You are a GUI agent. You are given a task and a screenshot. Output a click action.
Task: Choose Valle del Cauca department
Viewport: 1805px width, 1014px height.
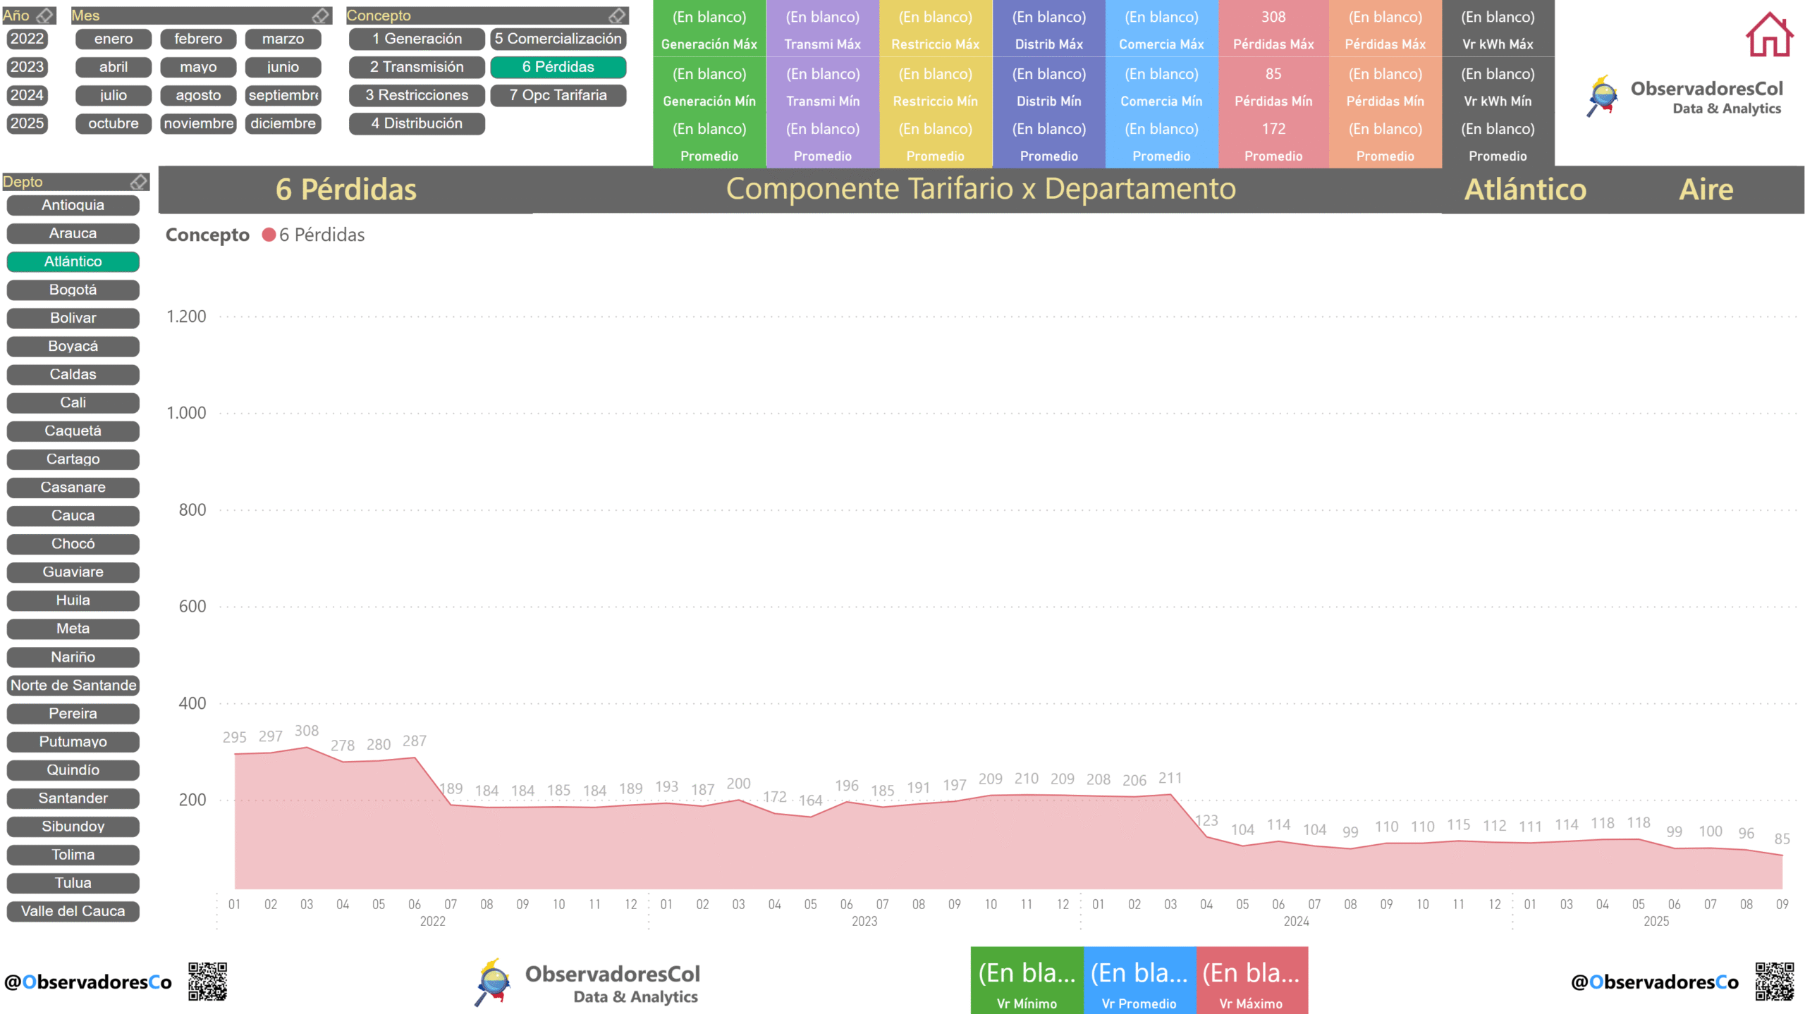(73, 911)
